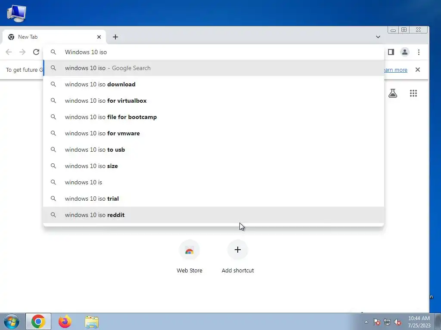
Task: Minimize the Chrome window
Action: [x=393, y=30]
